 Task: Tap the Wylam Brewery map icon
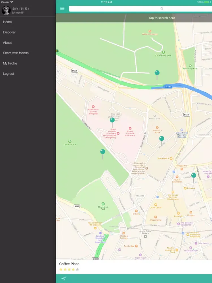(150, 31)
